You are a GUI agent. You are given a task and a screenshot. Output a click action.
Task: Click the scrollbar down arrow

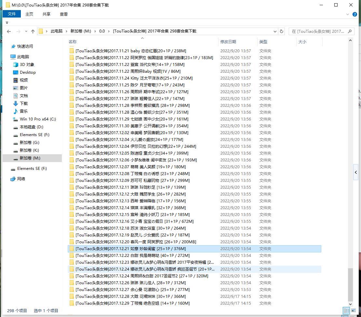[x=350, y=304]
